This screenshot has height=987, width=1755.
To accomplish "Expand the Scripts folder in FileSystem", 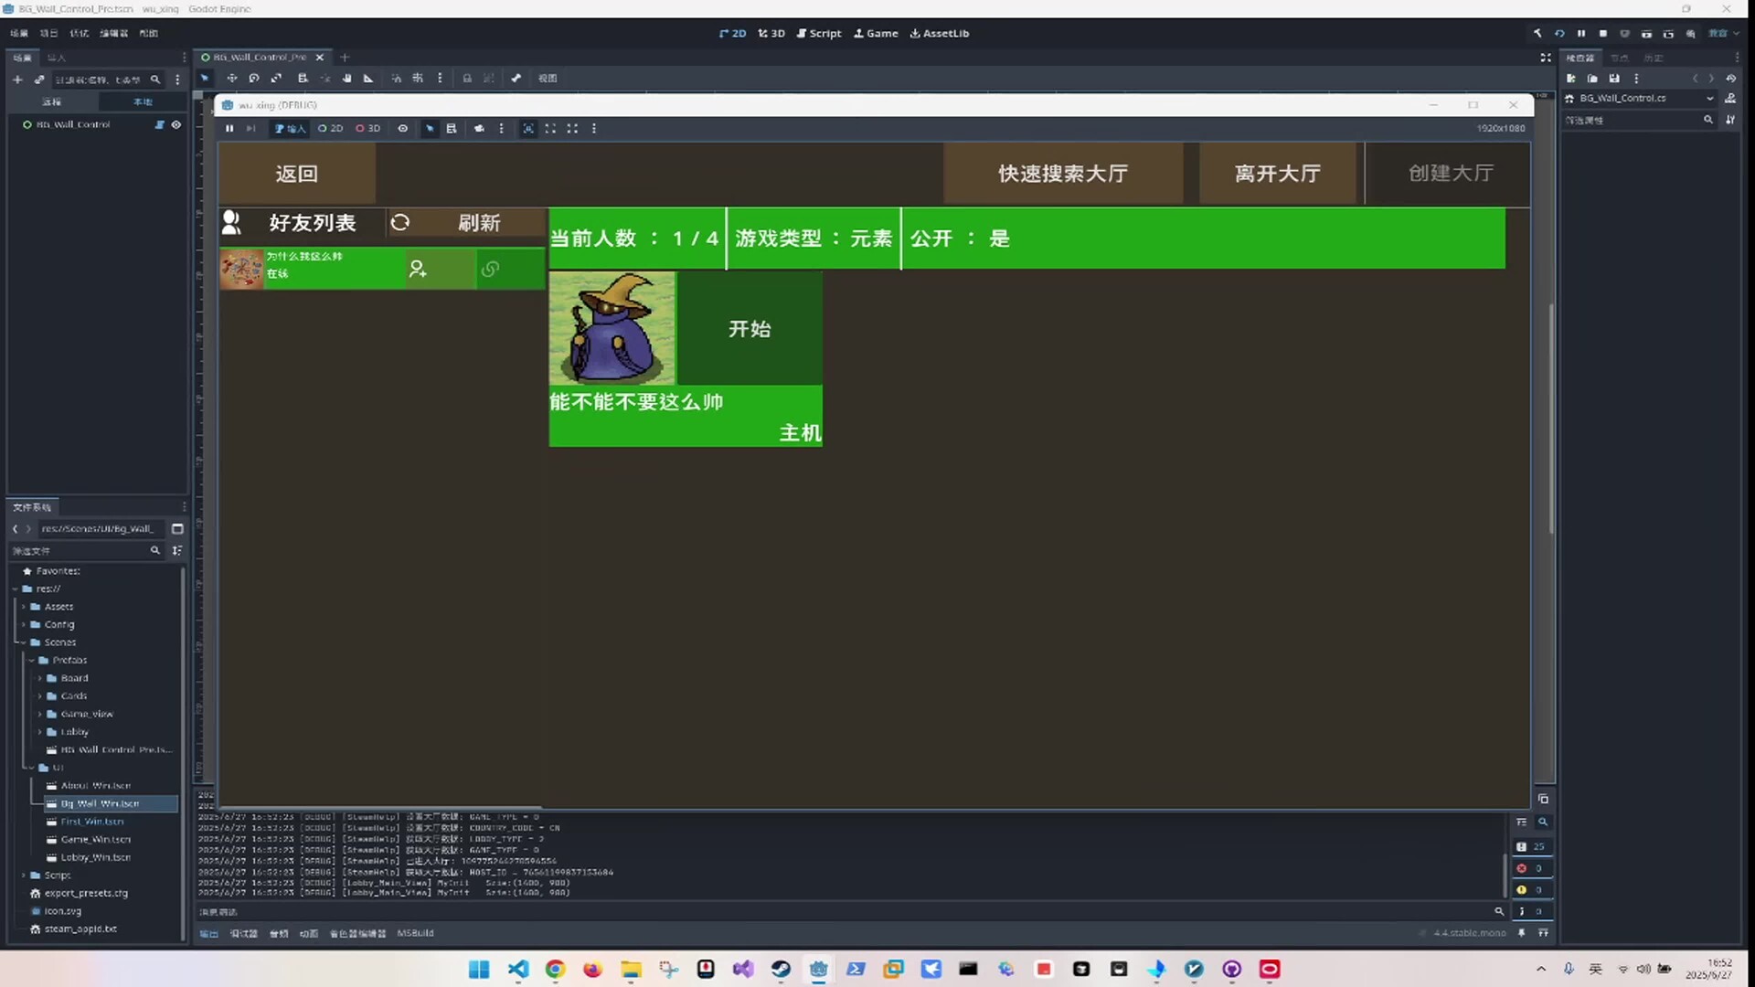I will click(x=24, y=876).
